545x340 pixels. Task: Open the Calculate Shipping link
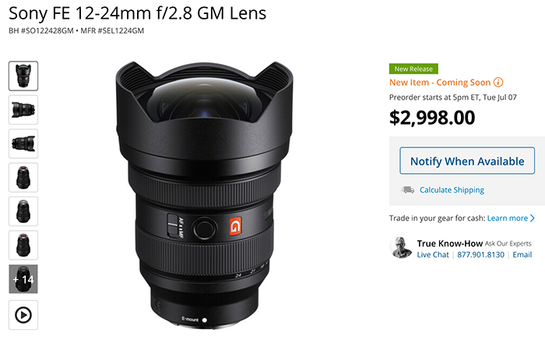tap(452, 190)
